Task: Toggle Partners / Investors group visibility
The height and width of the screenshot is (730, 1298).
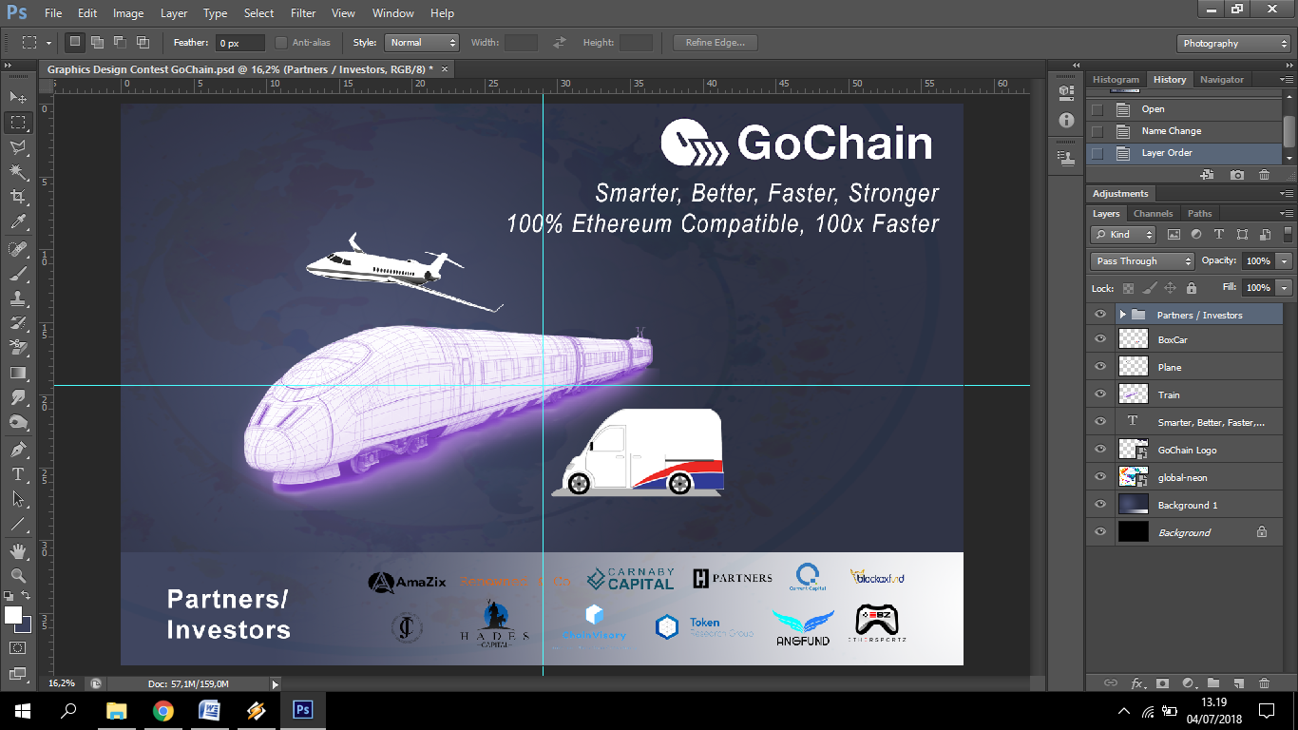Action: coord(1100,315)
